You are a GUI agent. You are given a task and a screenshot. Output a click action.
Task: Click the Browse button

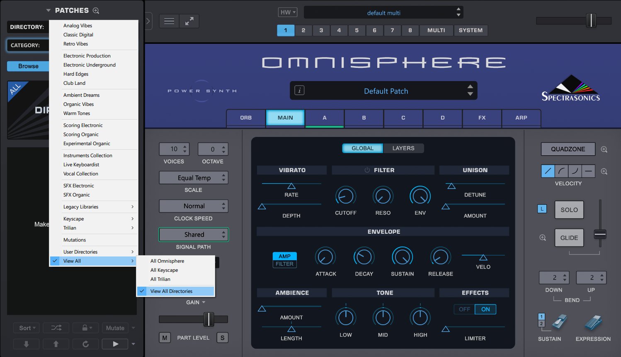28,66
